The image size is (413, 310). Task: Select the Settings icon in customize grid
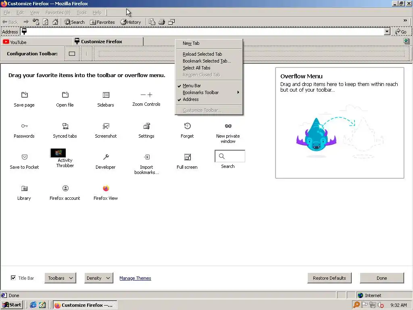click(146, 126)
